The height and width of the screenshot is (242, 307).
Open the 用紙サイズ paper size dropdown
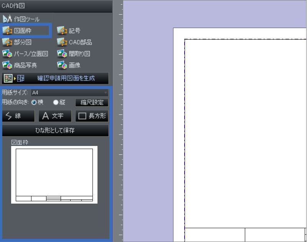coord(69,93)
